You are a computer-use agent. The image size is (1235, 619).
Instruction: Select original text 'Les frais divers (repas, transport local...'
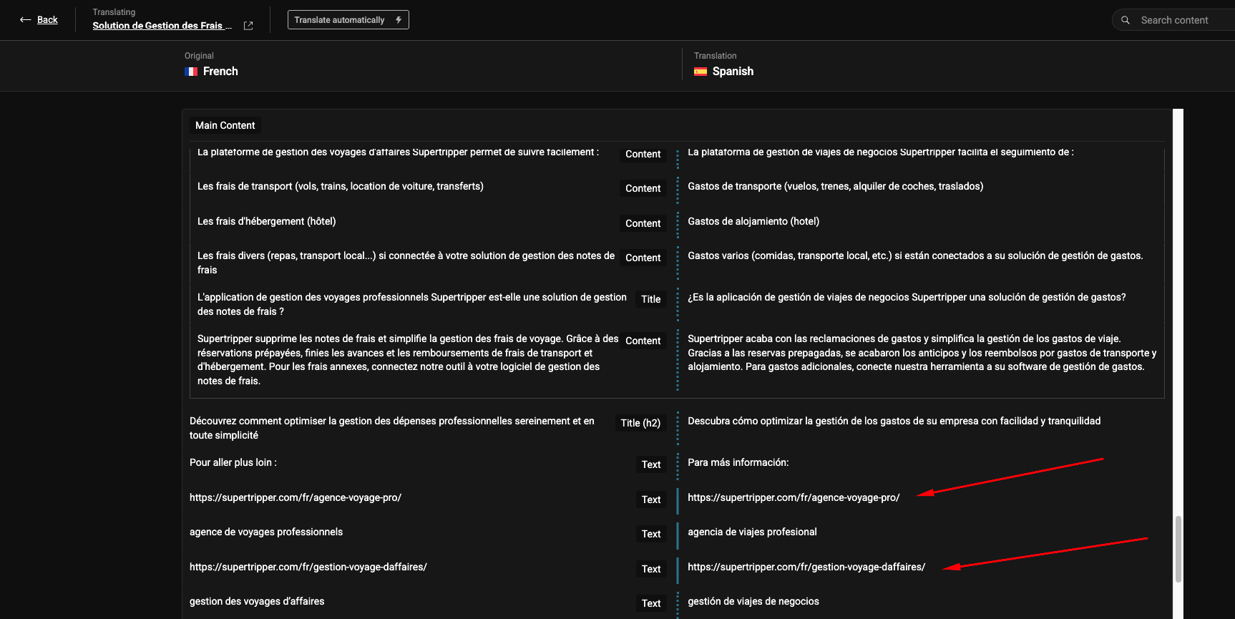[x=406, y=263]
